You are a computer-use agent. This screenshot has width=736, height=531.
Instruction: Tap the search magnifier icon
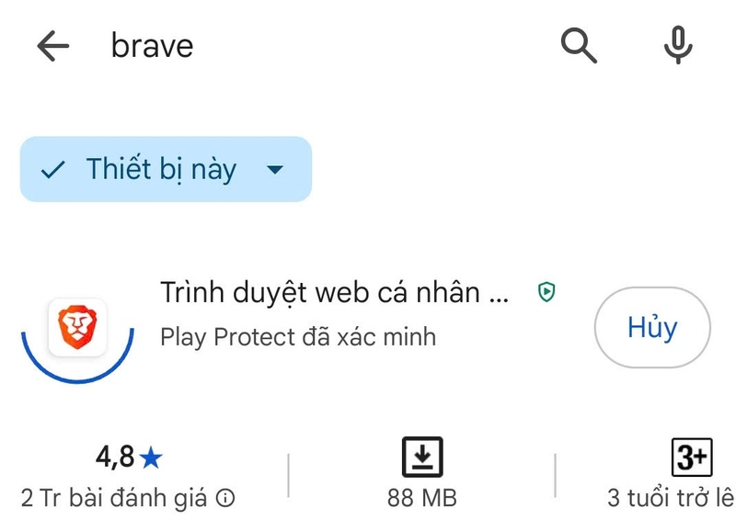pos(578,46)
